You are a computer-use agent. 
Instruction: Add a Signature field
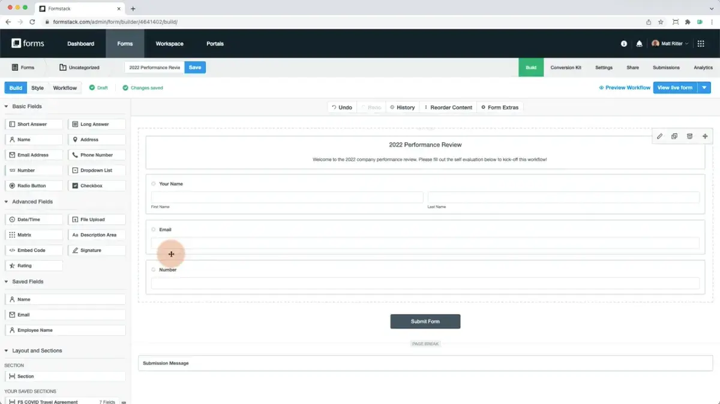coord(97,250)
